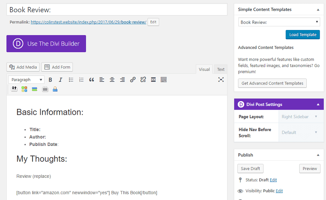Screen dimensions: 326x200
Task: Toggle the toolbar kitchen sink row
Action: coord(164,80)
